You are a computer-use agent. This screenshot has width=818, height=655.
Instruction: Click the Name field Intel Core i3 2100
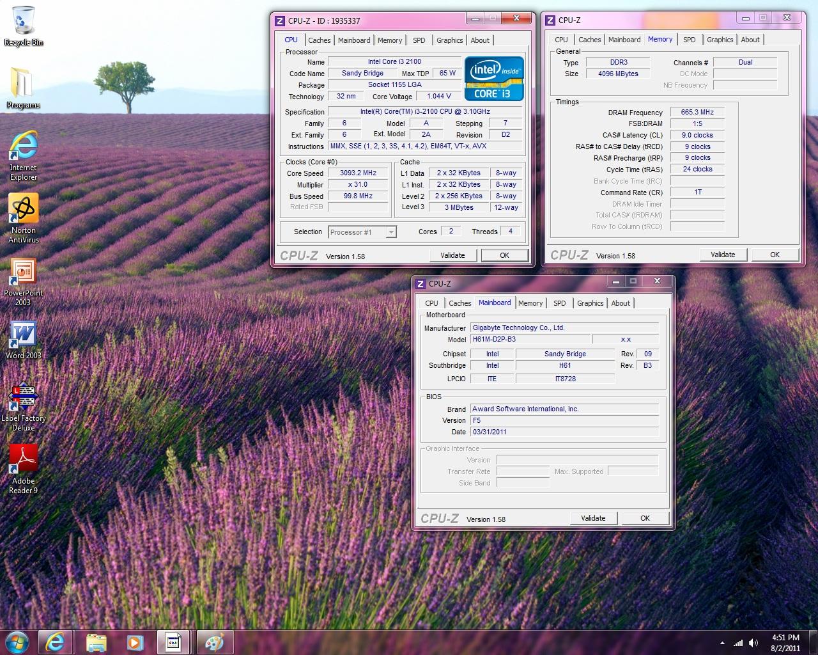(394, 62)
